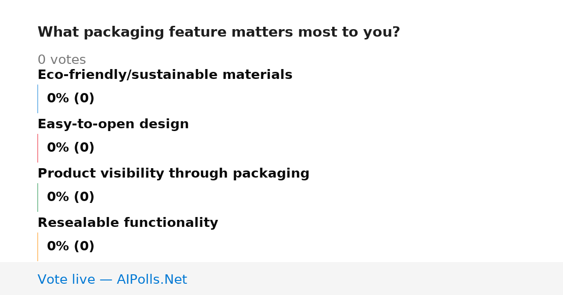The height and width of the screenshot is (295, 563).
Task: Click 0% percentage under Easy-to-open design
Action: click(x=58, y=148)
